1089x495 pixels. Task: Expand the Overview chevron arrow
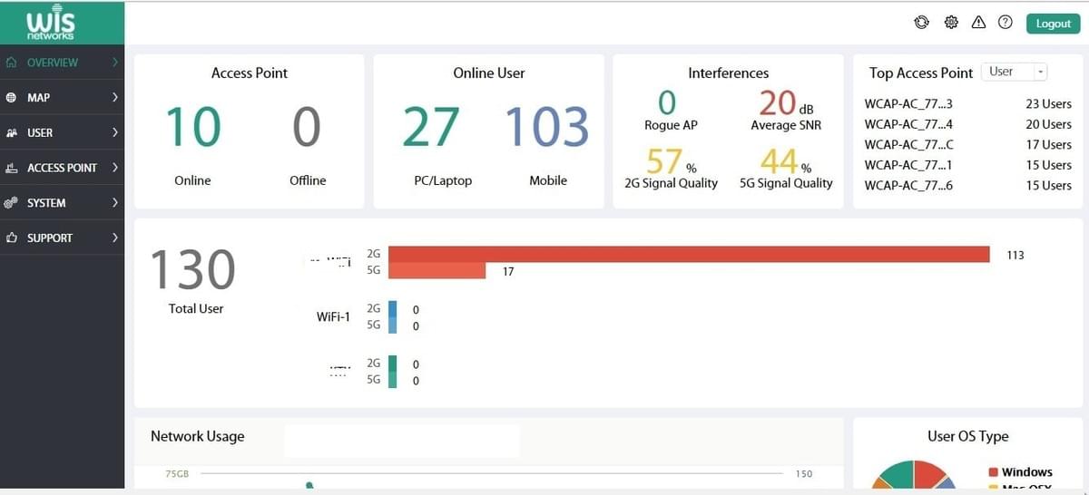pyautogui.click(x=115, y=63)
